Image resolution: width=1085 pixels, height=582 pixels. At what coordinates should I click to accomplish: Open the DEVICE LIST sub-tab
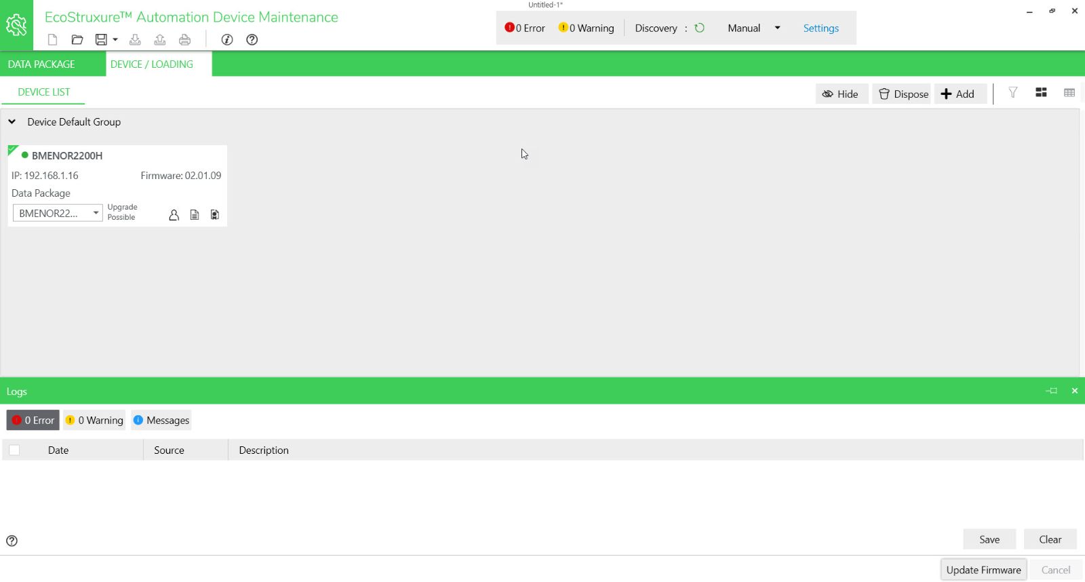(43, 92)
